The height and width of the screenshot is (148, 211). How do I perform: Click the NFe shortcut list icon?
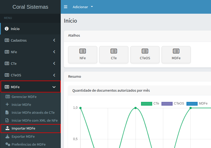coord(83,51)
